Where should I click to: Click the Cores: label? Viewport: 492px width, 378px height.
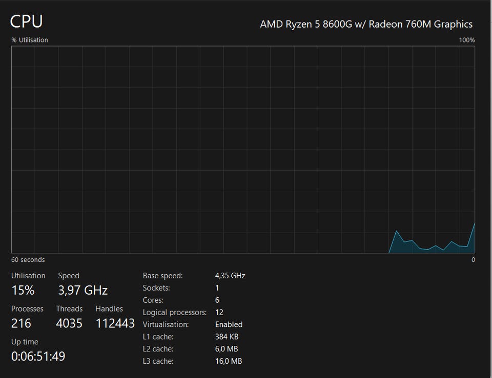(153, 300)
